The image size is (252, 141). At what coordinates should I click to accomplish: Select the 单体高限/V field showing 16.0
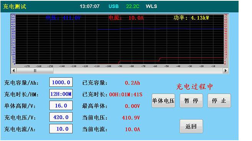point(61,105)
